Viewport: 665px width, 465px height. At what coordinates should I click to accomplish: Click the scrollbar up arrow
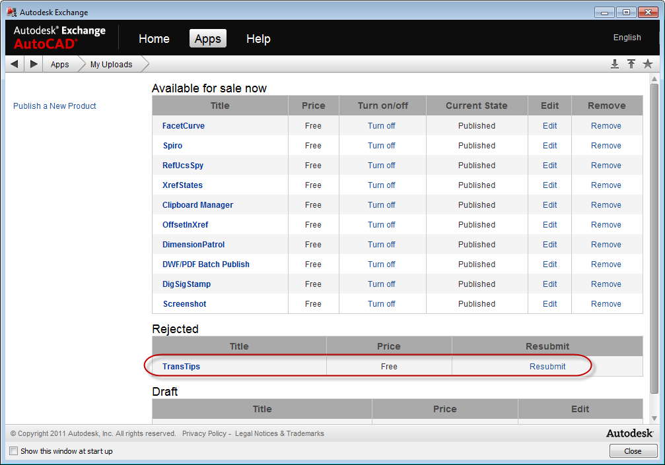(x=654, y=79)
